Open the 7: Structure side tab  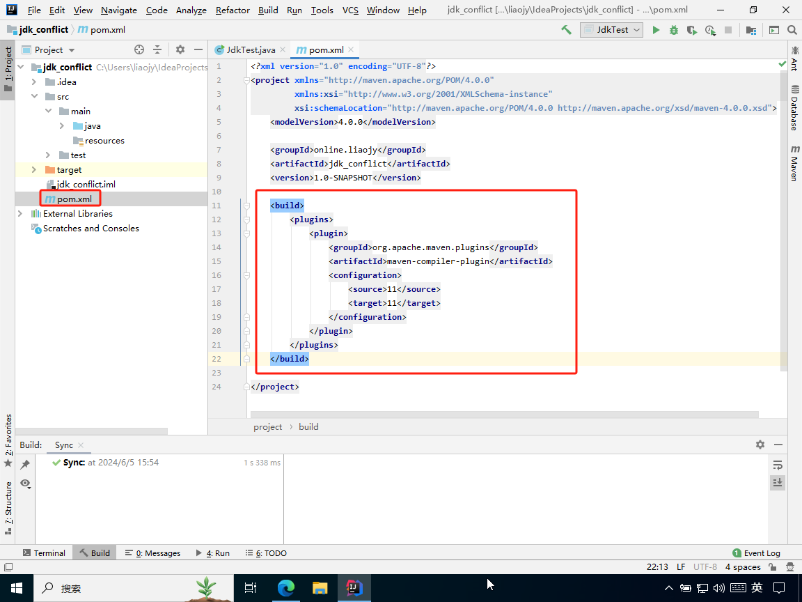pos(8,508)
